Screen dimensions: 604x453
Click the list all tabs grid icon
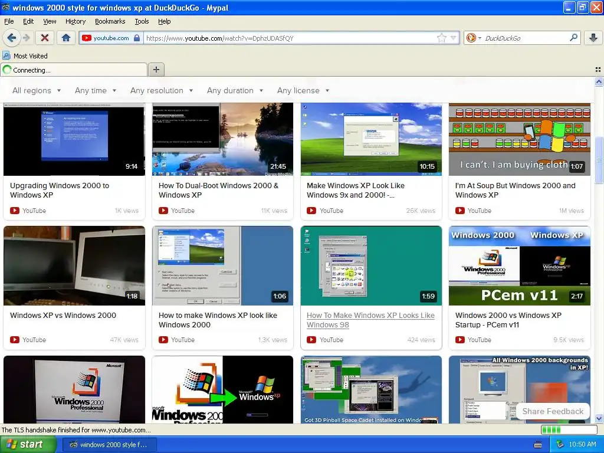[598, 70]
